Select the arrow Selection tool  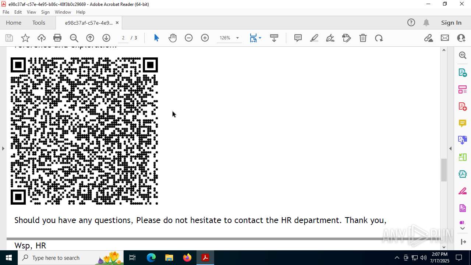tap(156, 38)
